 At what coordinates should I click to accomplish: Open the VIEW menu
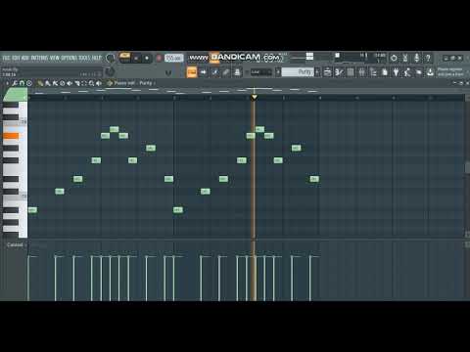54,58
